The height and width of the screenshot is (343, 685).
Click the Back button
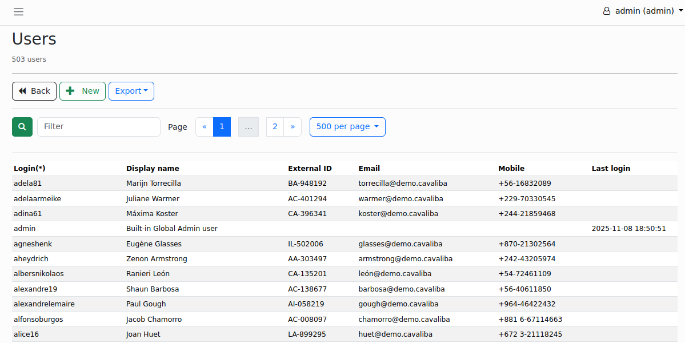coord(34,91)
